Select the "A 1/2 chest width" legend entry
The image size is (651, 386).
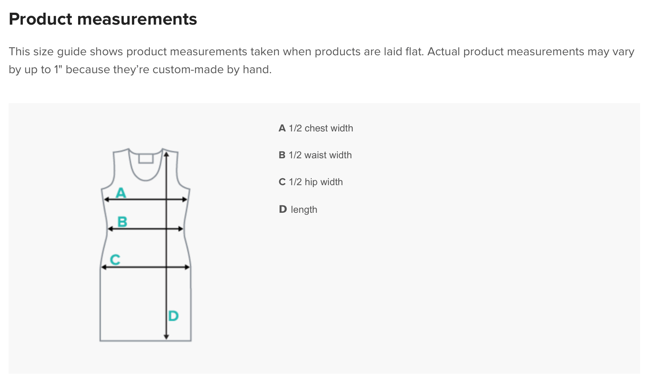[x=316, y=128]
